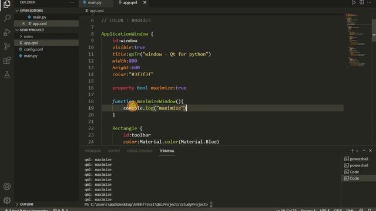
Task: Open main.py in the project tree
Action: point(31,56)
